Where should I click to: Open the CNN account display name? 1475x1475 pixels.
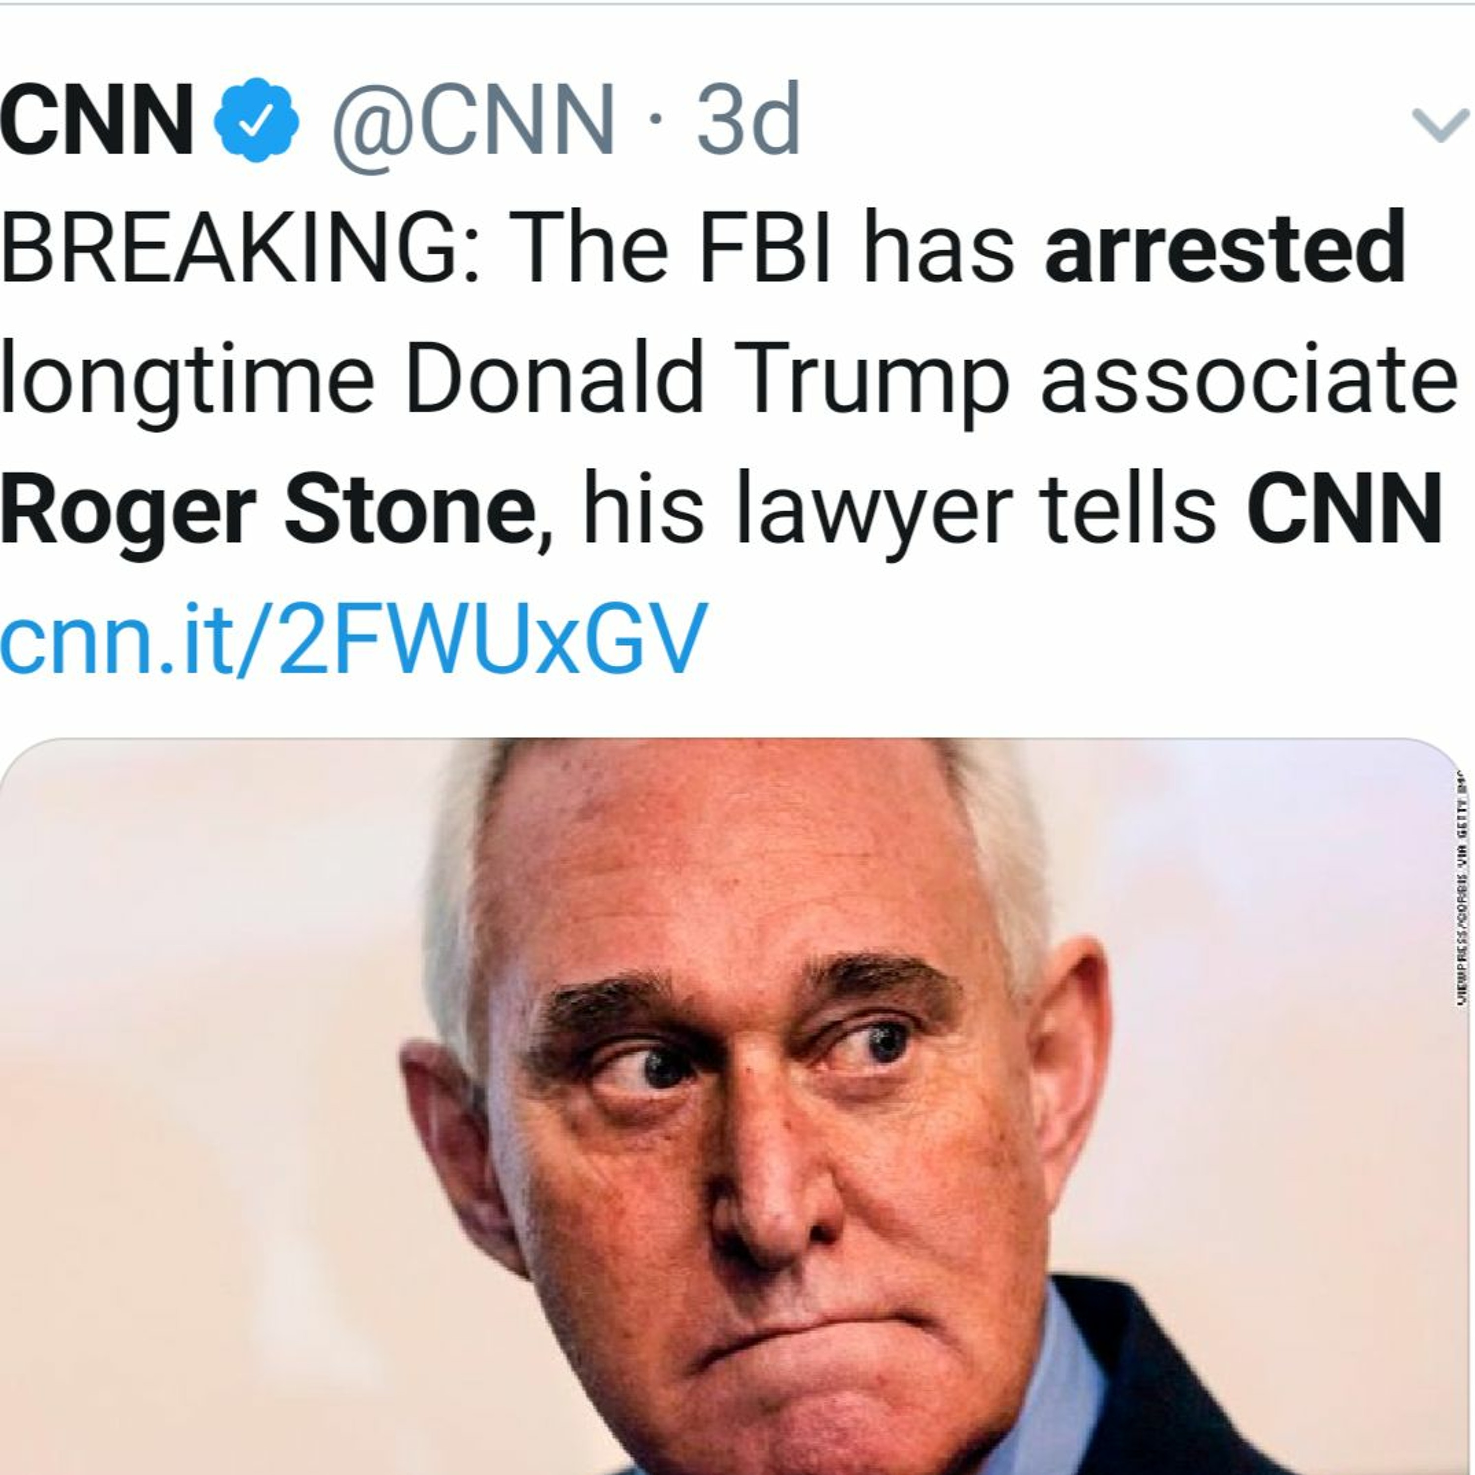(x=96, y=120)
